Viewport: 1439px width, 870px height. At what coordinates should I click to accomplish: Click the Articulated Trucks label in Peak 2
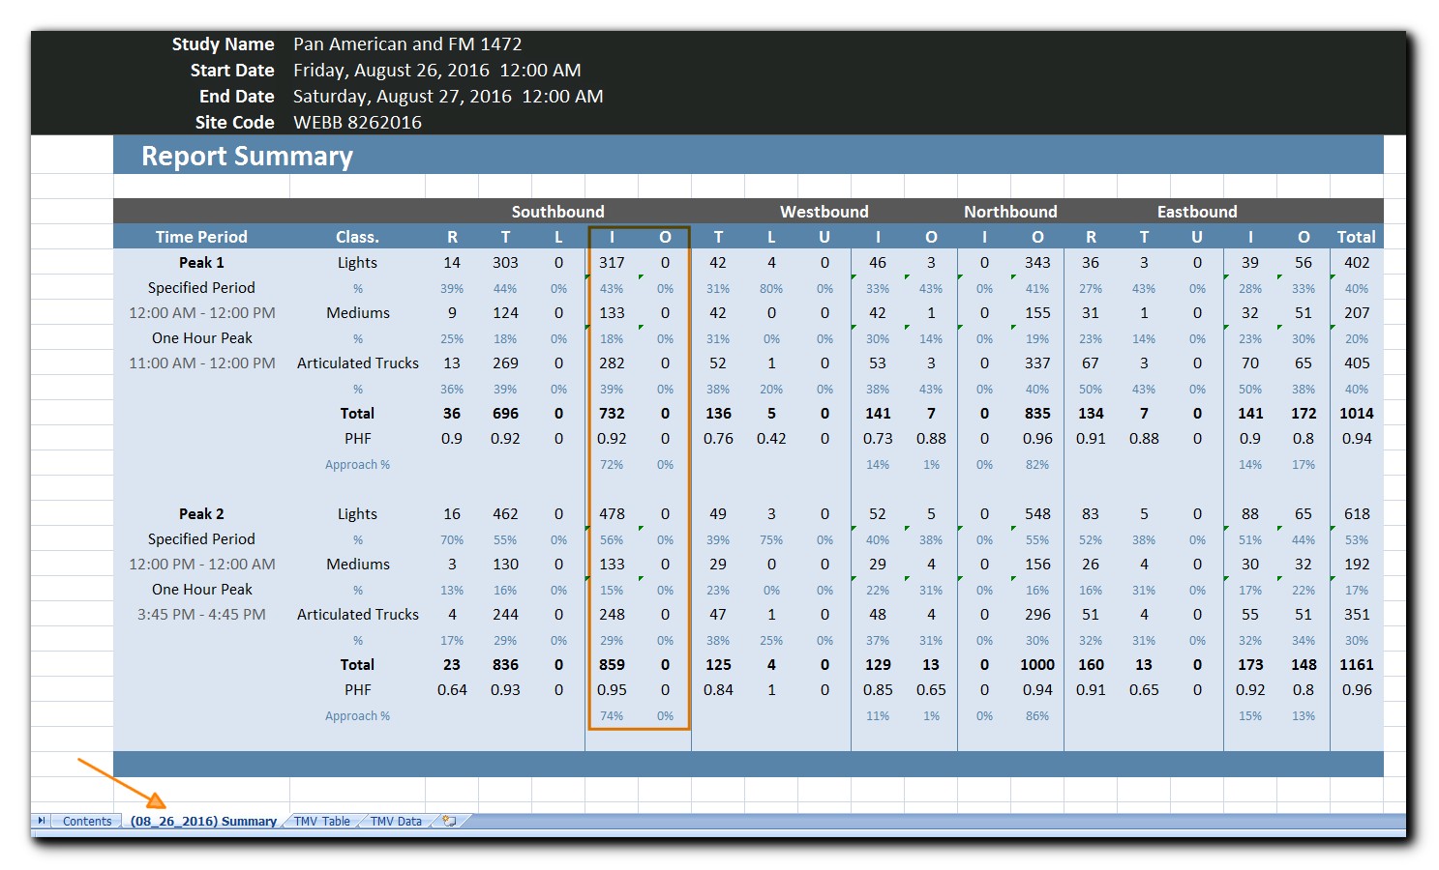click(357, 614)
